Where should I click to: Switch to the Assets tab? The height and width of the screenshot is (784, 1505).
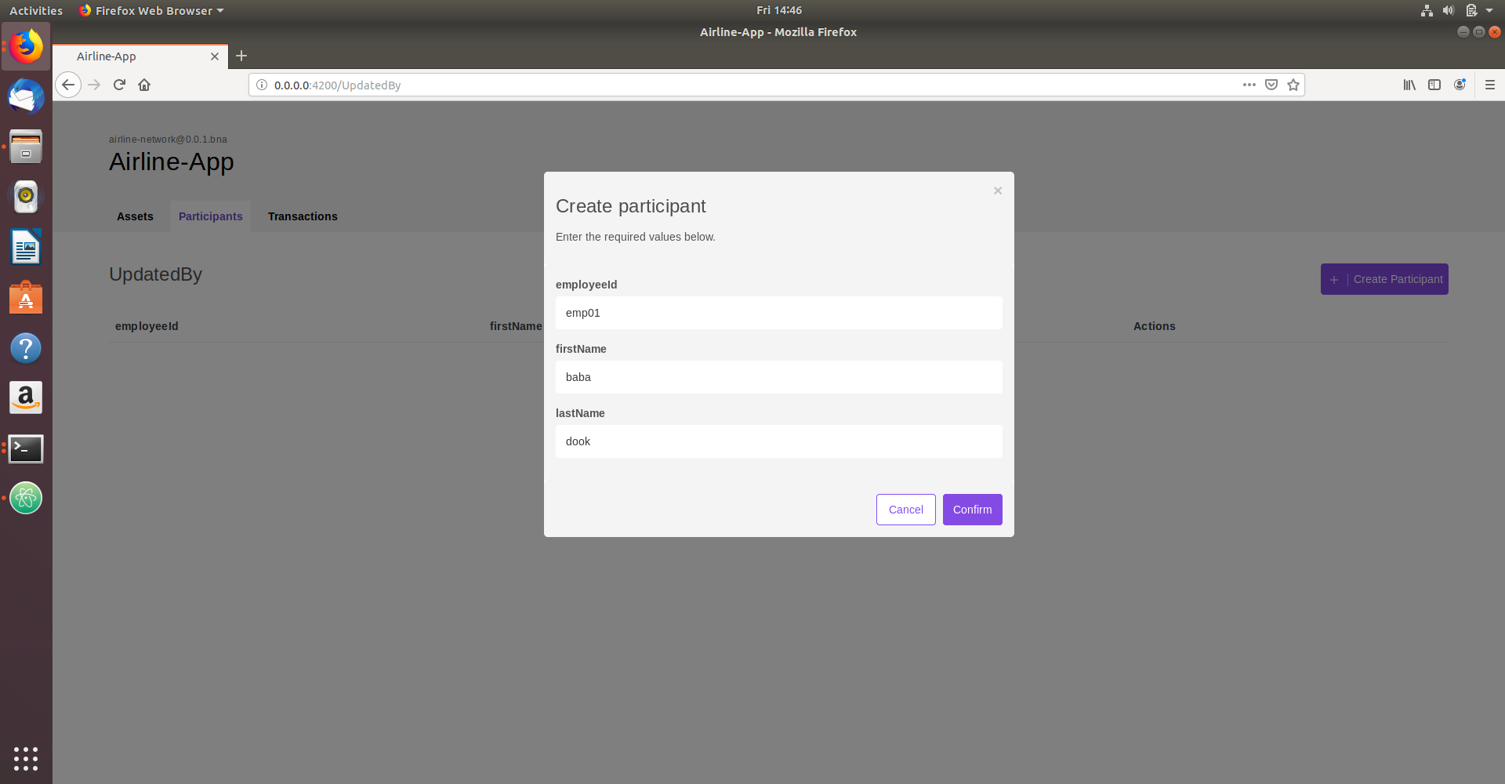pyautogui.click(x=135, y=216)
